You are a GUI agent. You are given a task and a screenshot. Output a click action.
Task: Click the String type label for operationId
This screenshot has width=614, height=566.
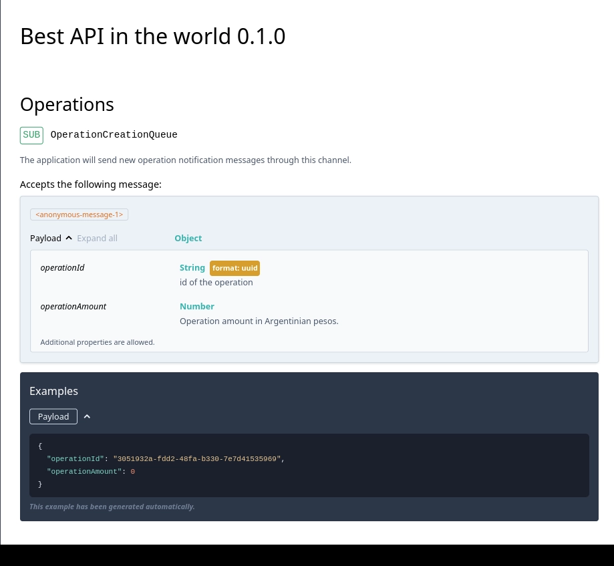(192, 267)
